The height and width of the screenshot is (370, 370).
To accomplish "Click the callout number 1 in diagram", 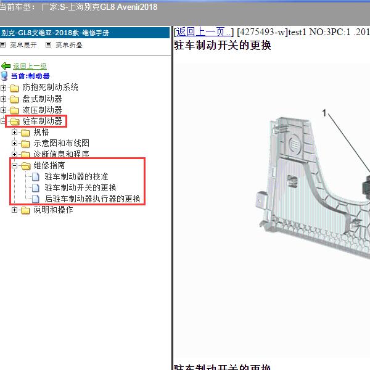I will click(325, 113).
